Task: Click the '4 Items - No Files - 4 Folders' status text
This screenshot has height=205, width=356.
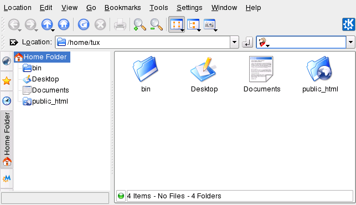Action: (174, 196)
